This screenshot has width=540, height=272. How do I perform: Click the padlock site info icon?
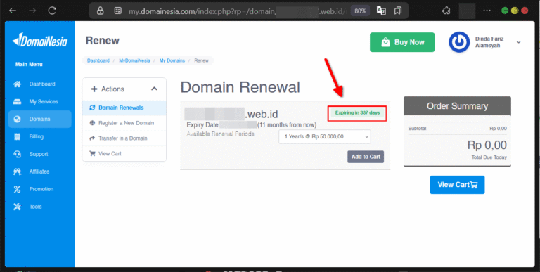pos(101,11)
